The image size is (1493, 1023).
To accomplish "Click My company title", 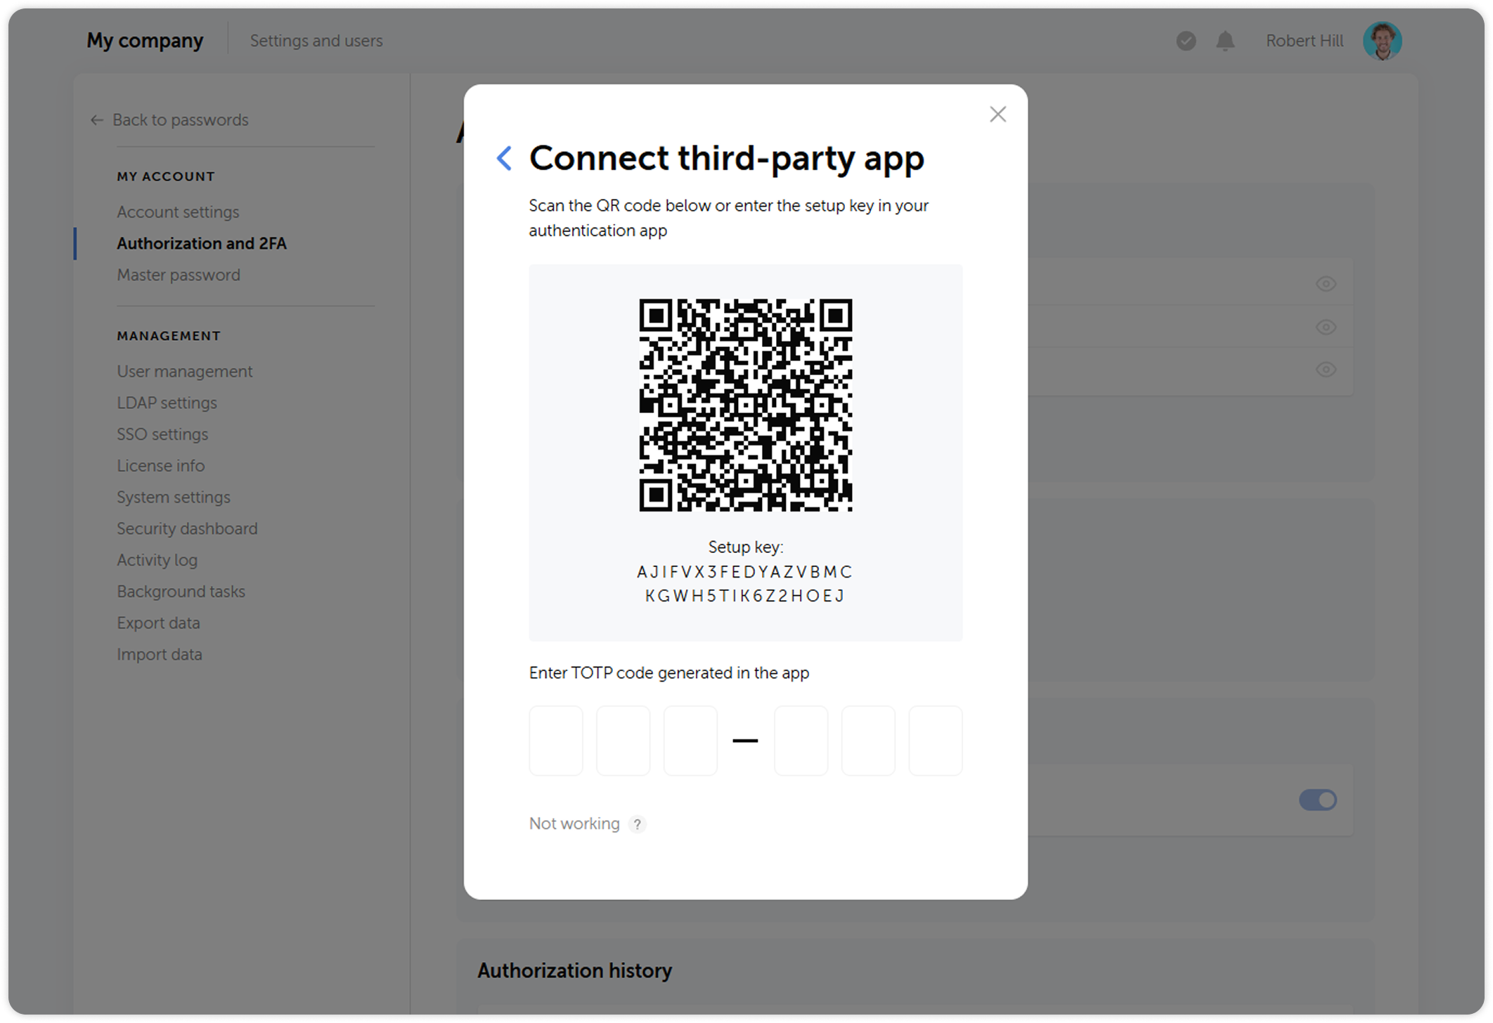I will 145,41.
